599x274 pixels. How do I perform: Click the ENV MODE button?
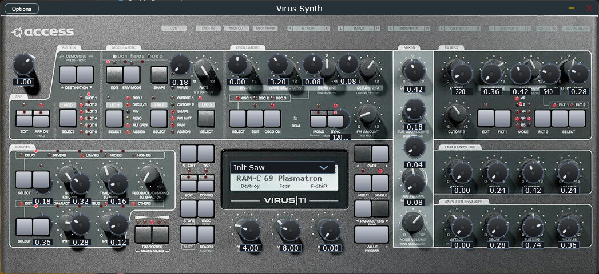[132, 74]
